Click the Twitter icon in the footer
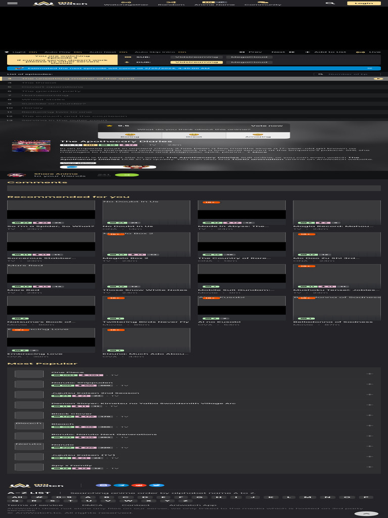The image size is (388, 518). point(157,485)
